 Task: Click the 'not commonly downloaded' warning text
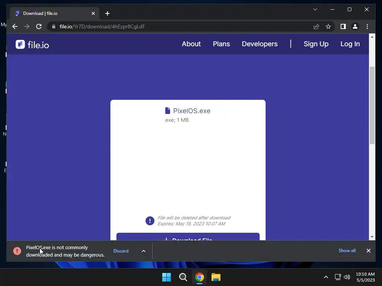65,251
